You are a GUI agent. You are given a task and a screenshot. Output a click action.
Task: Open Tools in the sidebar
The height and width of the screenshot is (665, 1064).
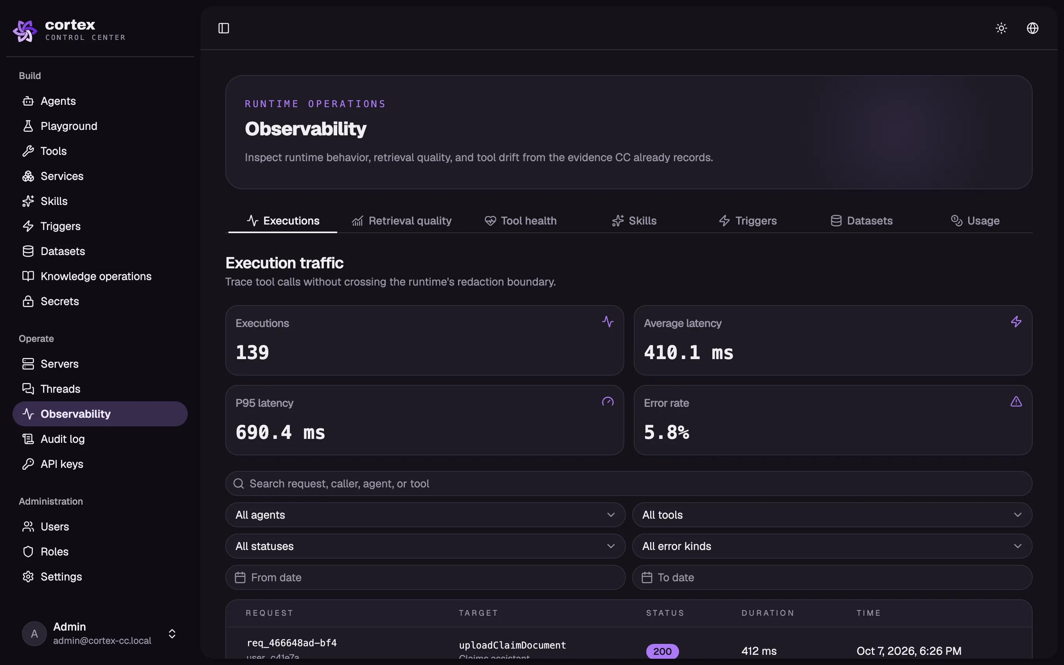[100, 151]
